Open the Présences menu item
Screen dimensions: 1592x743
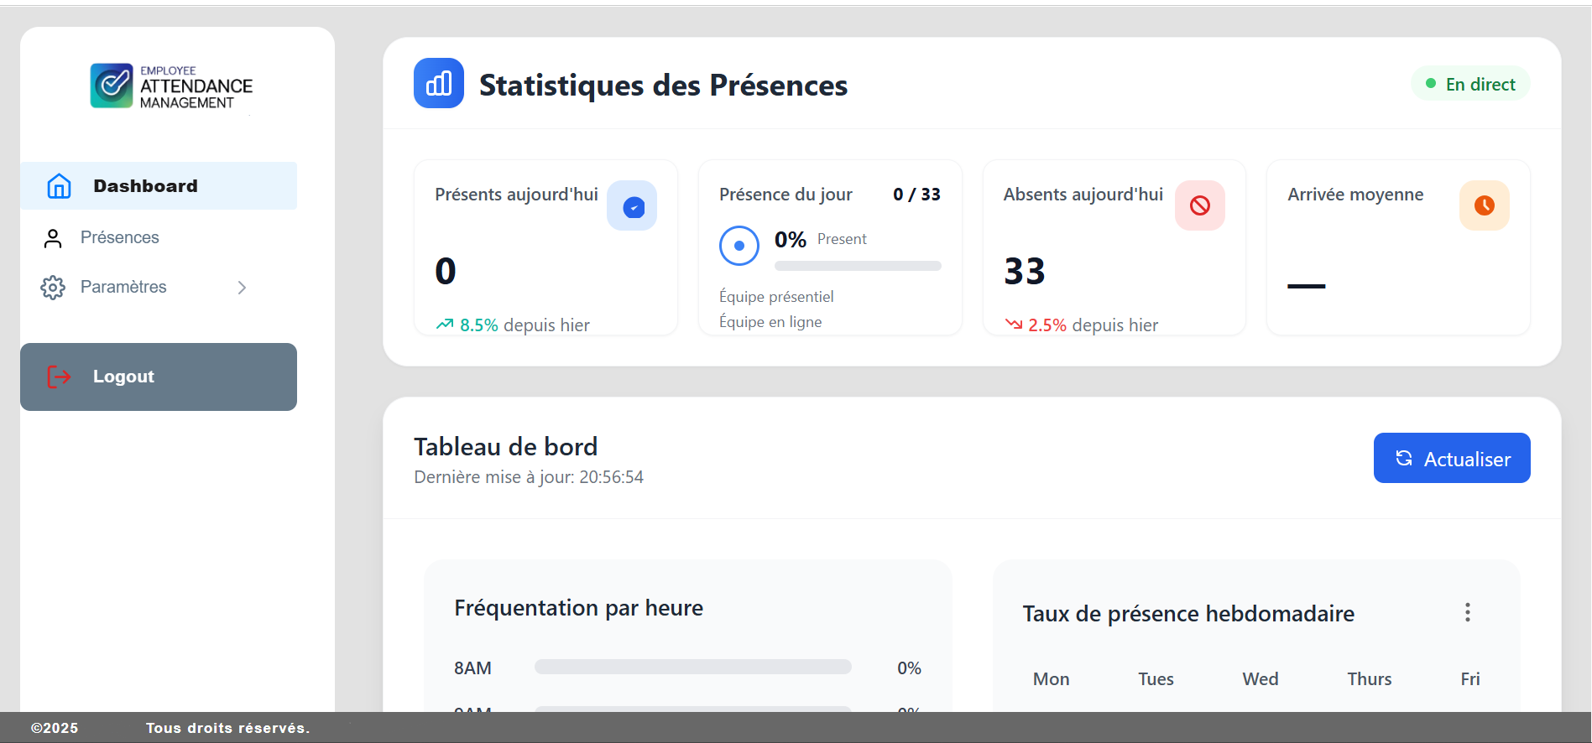click(x=120, y=238)
